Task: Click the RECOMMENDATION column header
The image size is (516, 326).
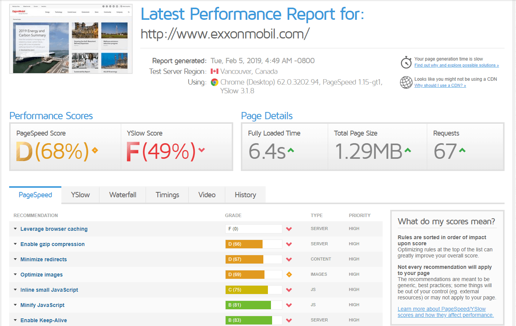Action: (x=36, y=216)
